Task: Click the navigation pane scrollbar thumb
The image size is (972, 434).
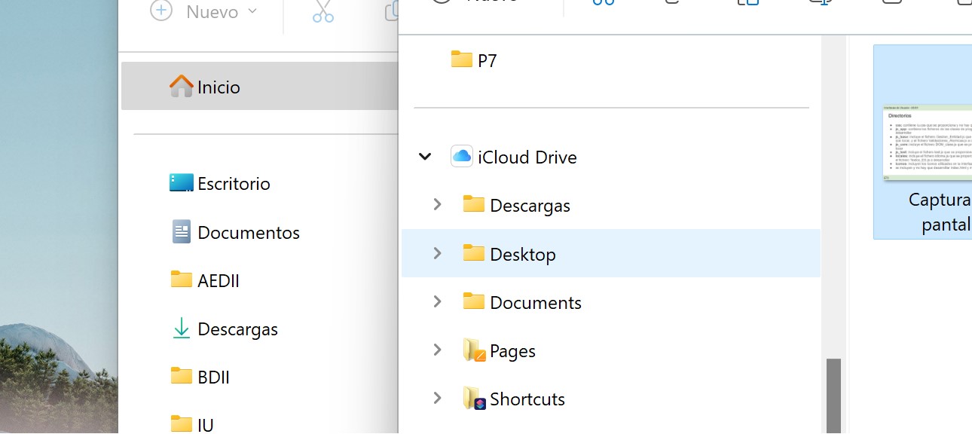Action: click(x=833, y=396)
